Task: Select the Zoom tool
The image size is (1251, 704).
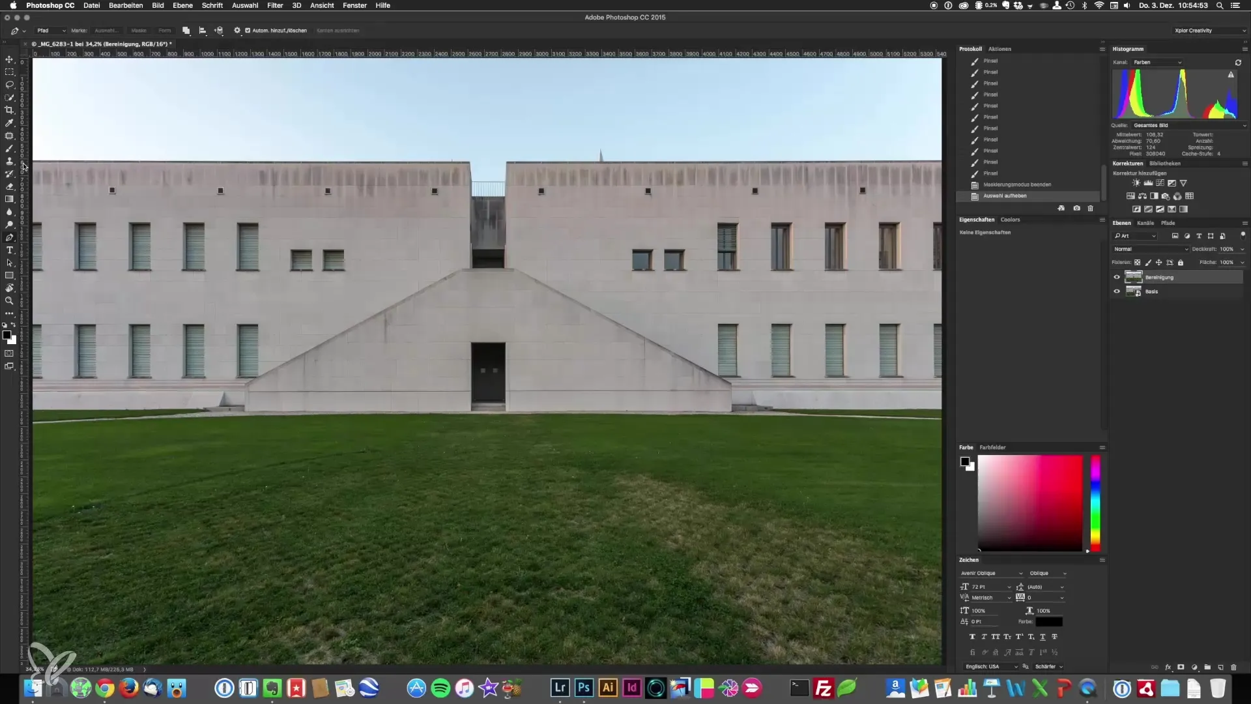Action: click(9, 301)
